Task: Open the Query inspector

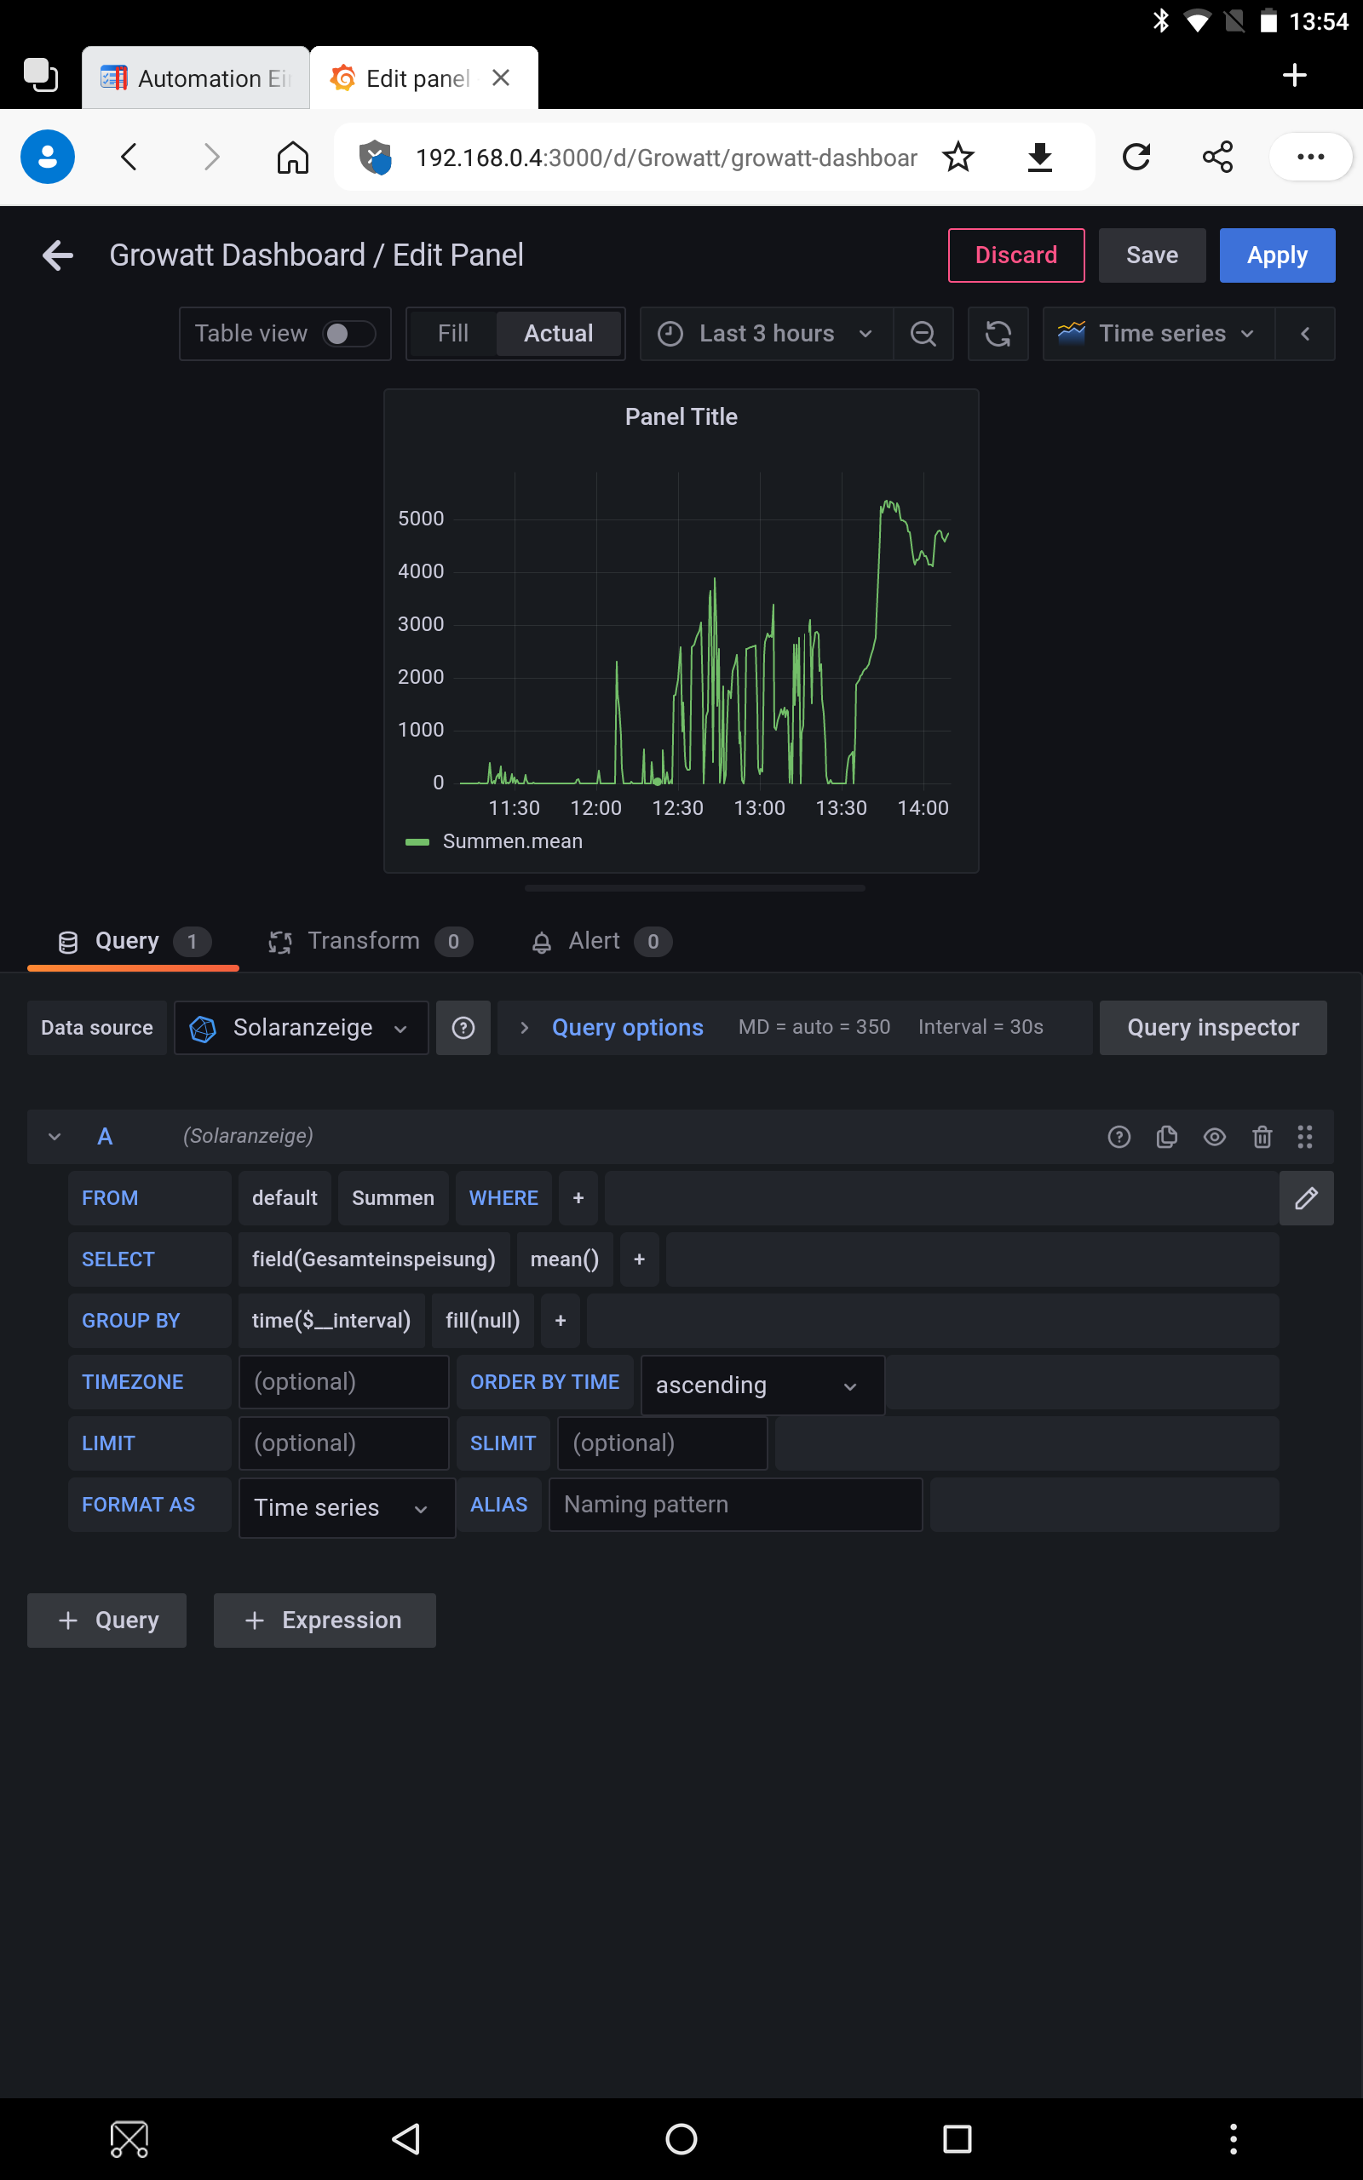Action: tap(1212, 1028)
